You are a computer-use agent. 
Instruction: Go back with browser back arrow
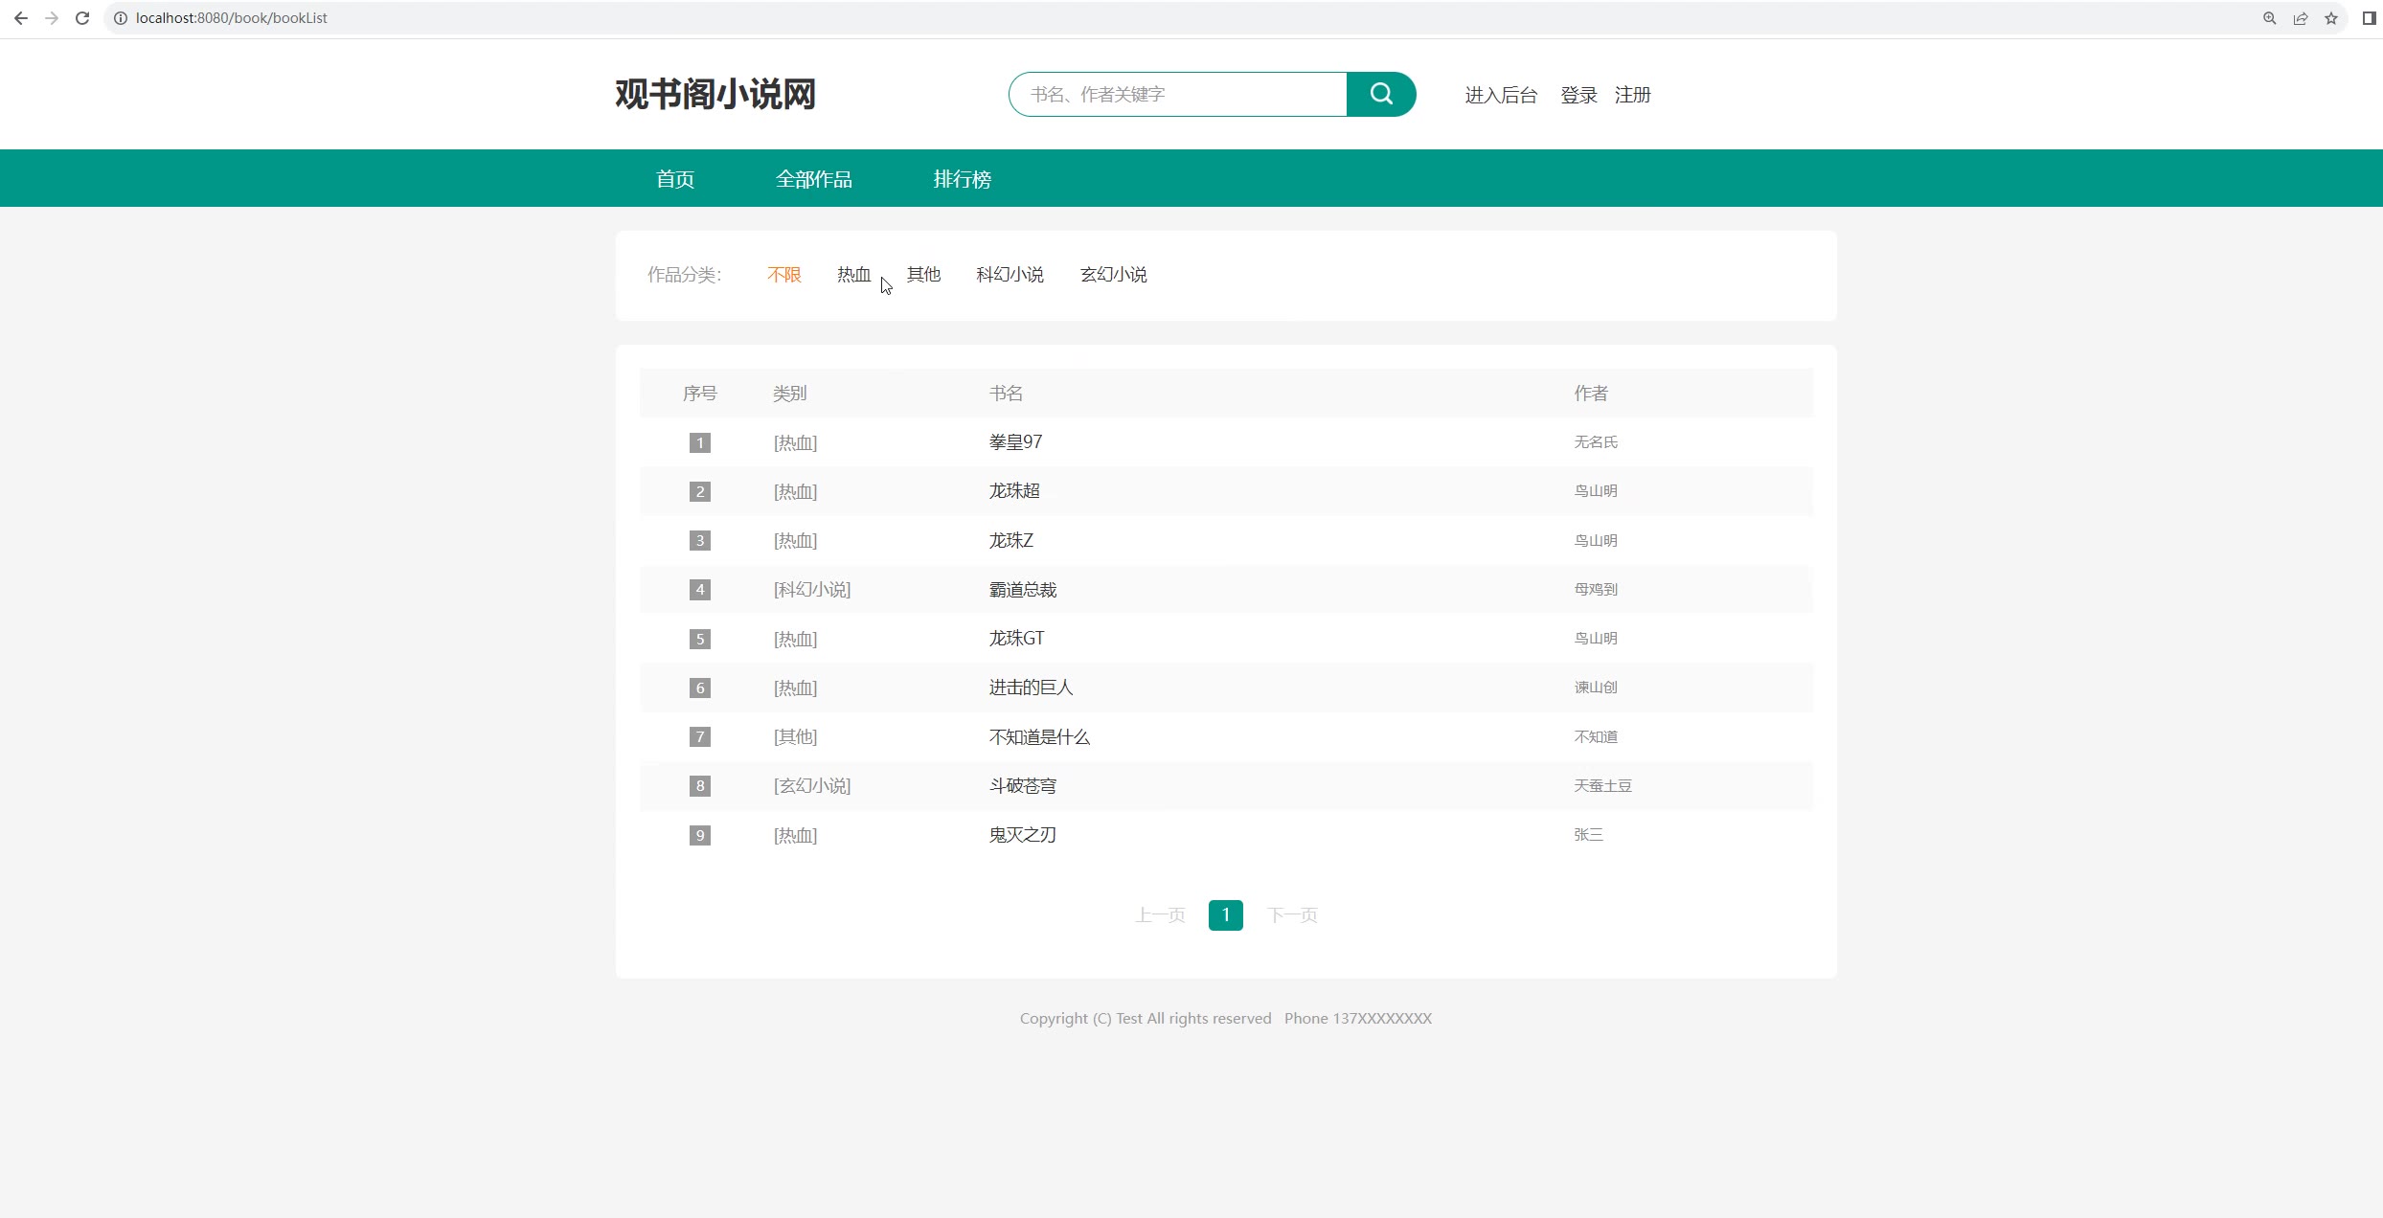(21, 18)
